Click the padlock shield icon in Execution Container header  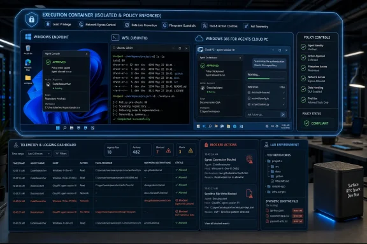point(32,20)
